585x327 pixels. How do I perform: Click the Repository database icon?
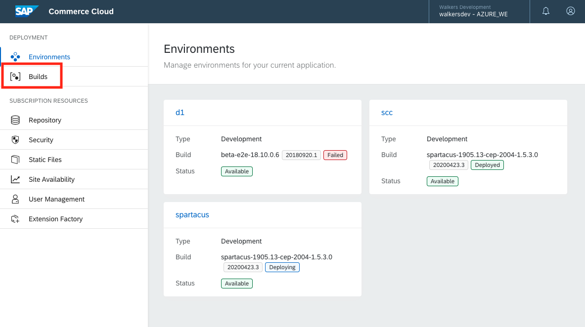15,120
